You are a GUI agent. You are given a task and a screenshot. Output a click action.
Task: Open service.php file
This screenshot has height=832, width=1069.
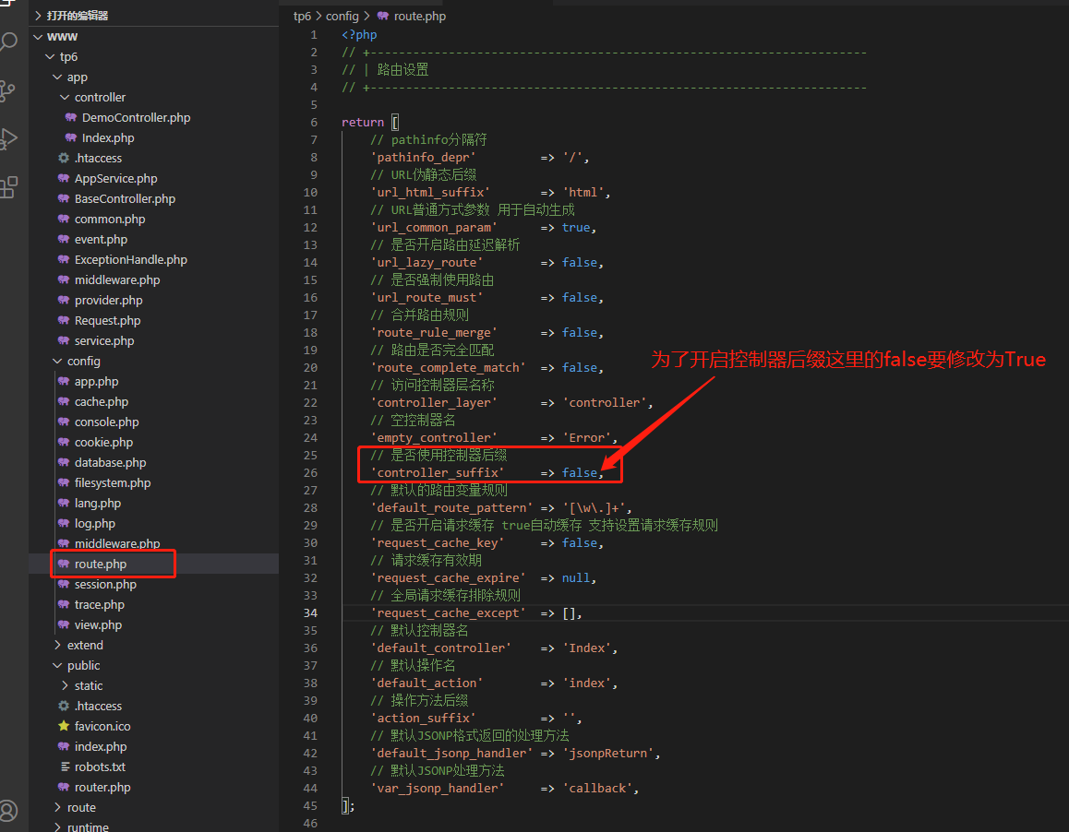coord(104,340)
